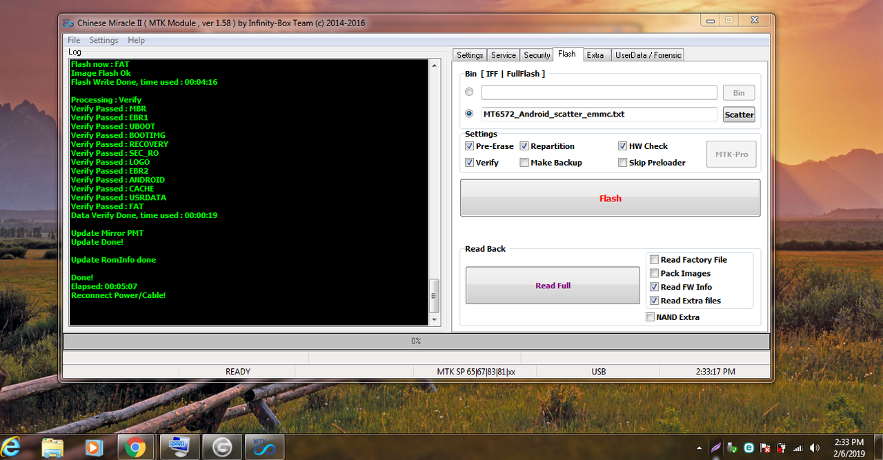
Task: Click the purple feather tray icon
Action: click(717, 448)
